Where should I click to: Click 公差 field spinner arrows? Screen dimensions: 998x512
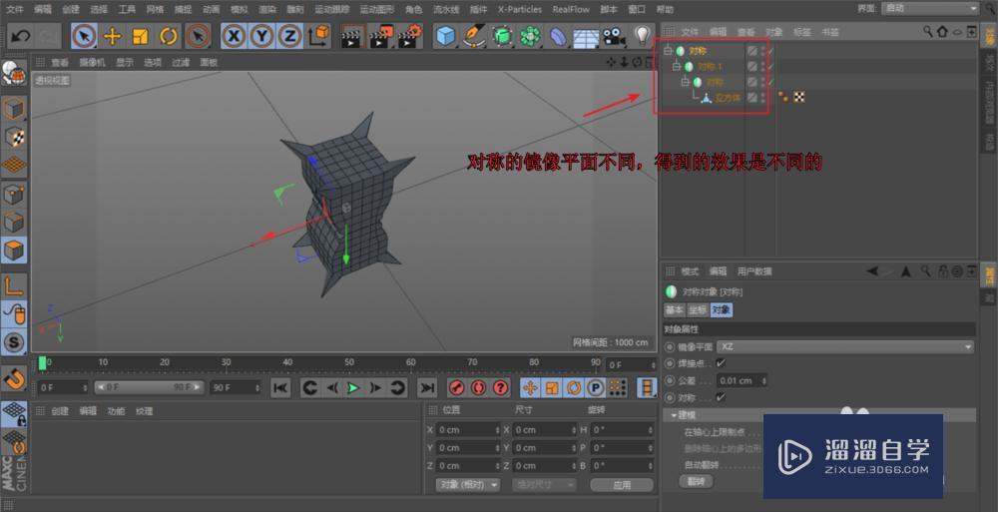tap(763, 381)
